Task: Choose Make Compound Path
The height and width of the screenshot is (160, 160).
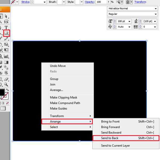Action: click(x=67, y=103)
